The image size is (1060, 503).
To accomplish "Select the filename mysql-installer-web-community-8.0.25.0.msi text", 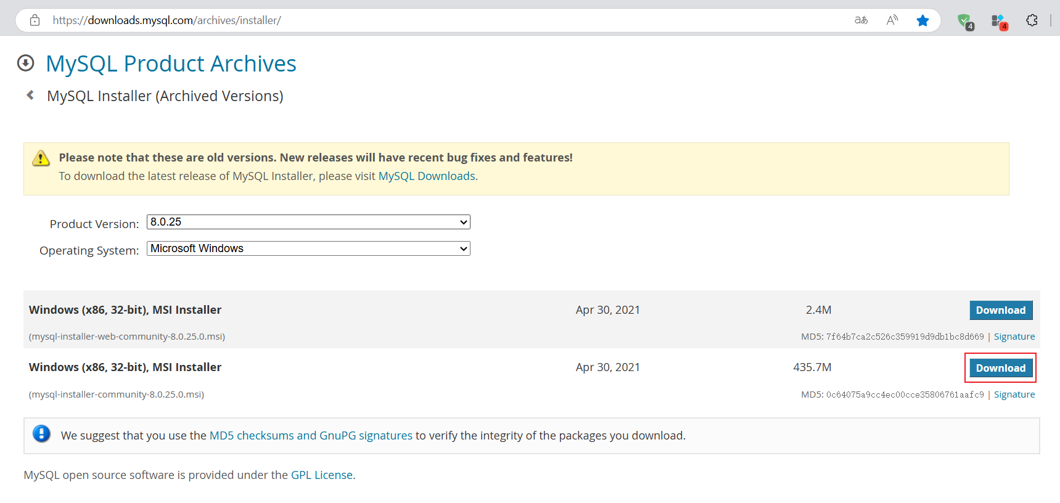I will tap(127, 337).
